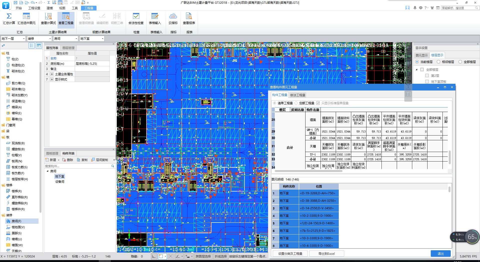Expand the 显示样式 property row

point(52,79)
